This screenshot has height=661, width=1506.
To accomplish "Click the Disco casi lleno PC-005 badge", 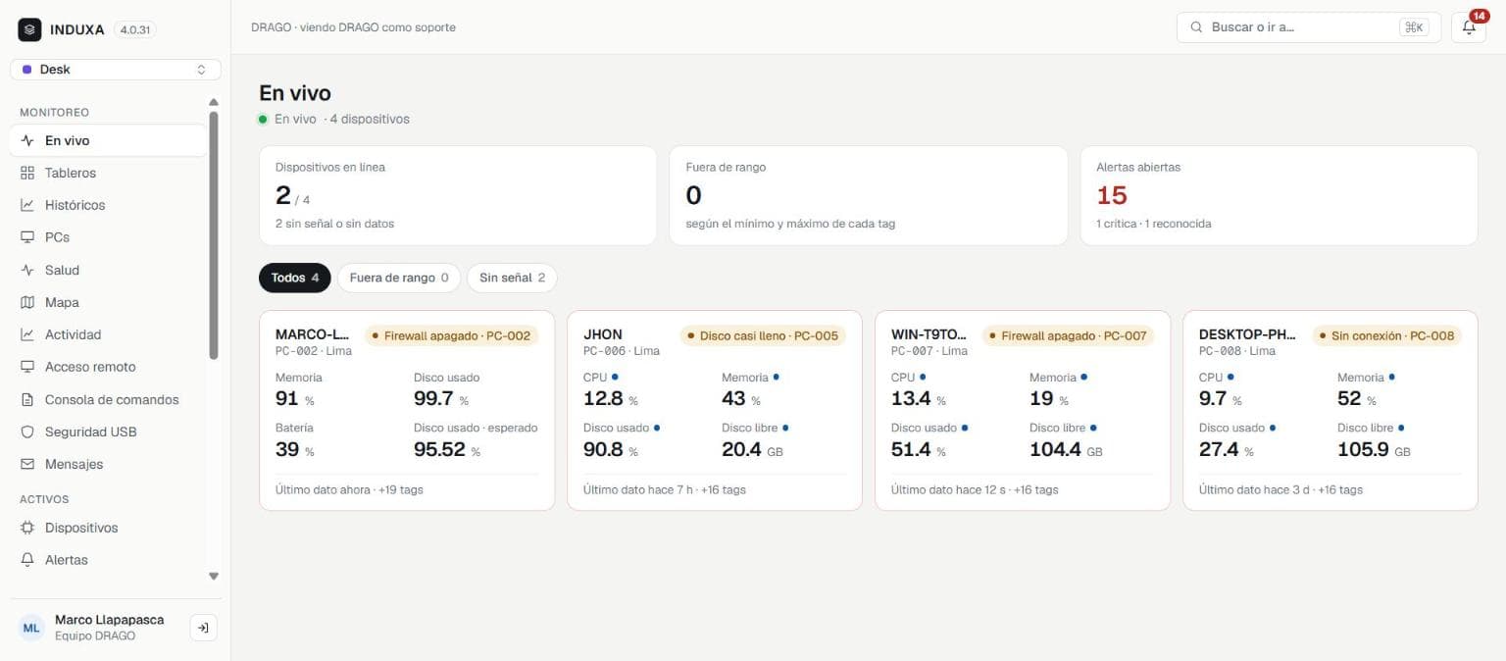I will point(763,335).
